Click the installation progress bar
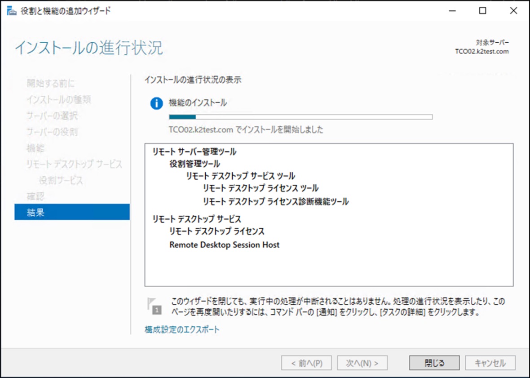530x378 pixels. 300,117
